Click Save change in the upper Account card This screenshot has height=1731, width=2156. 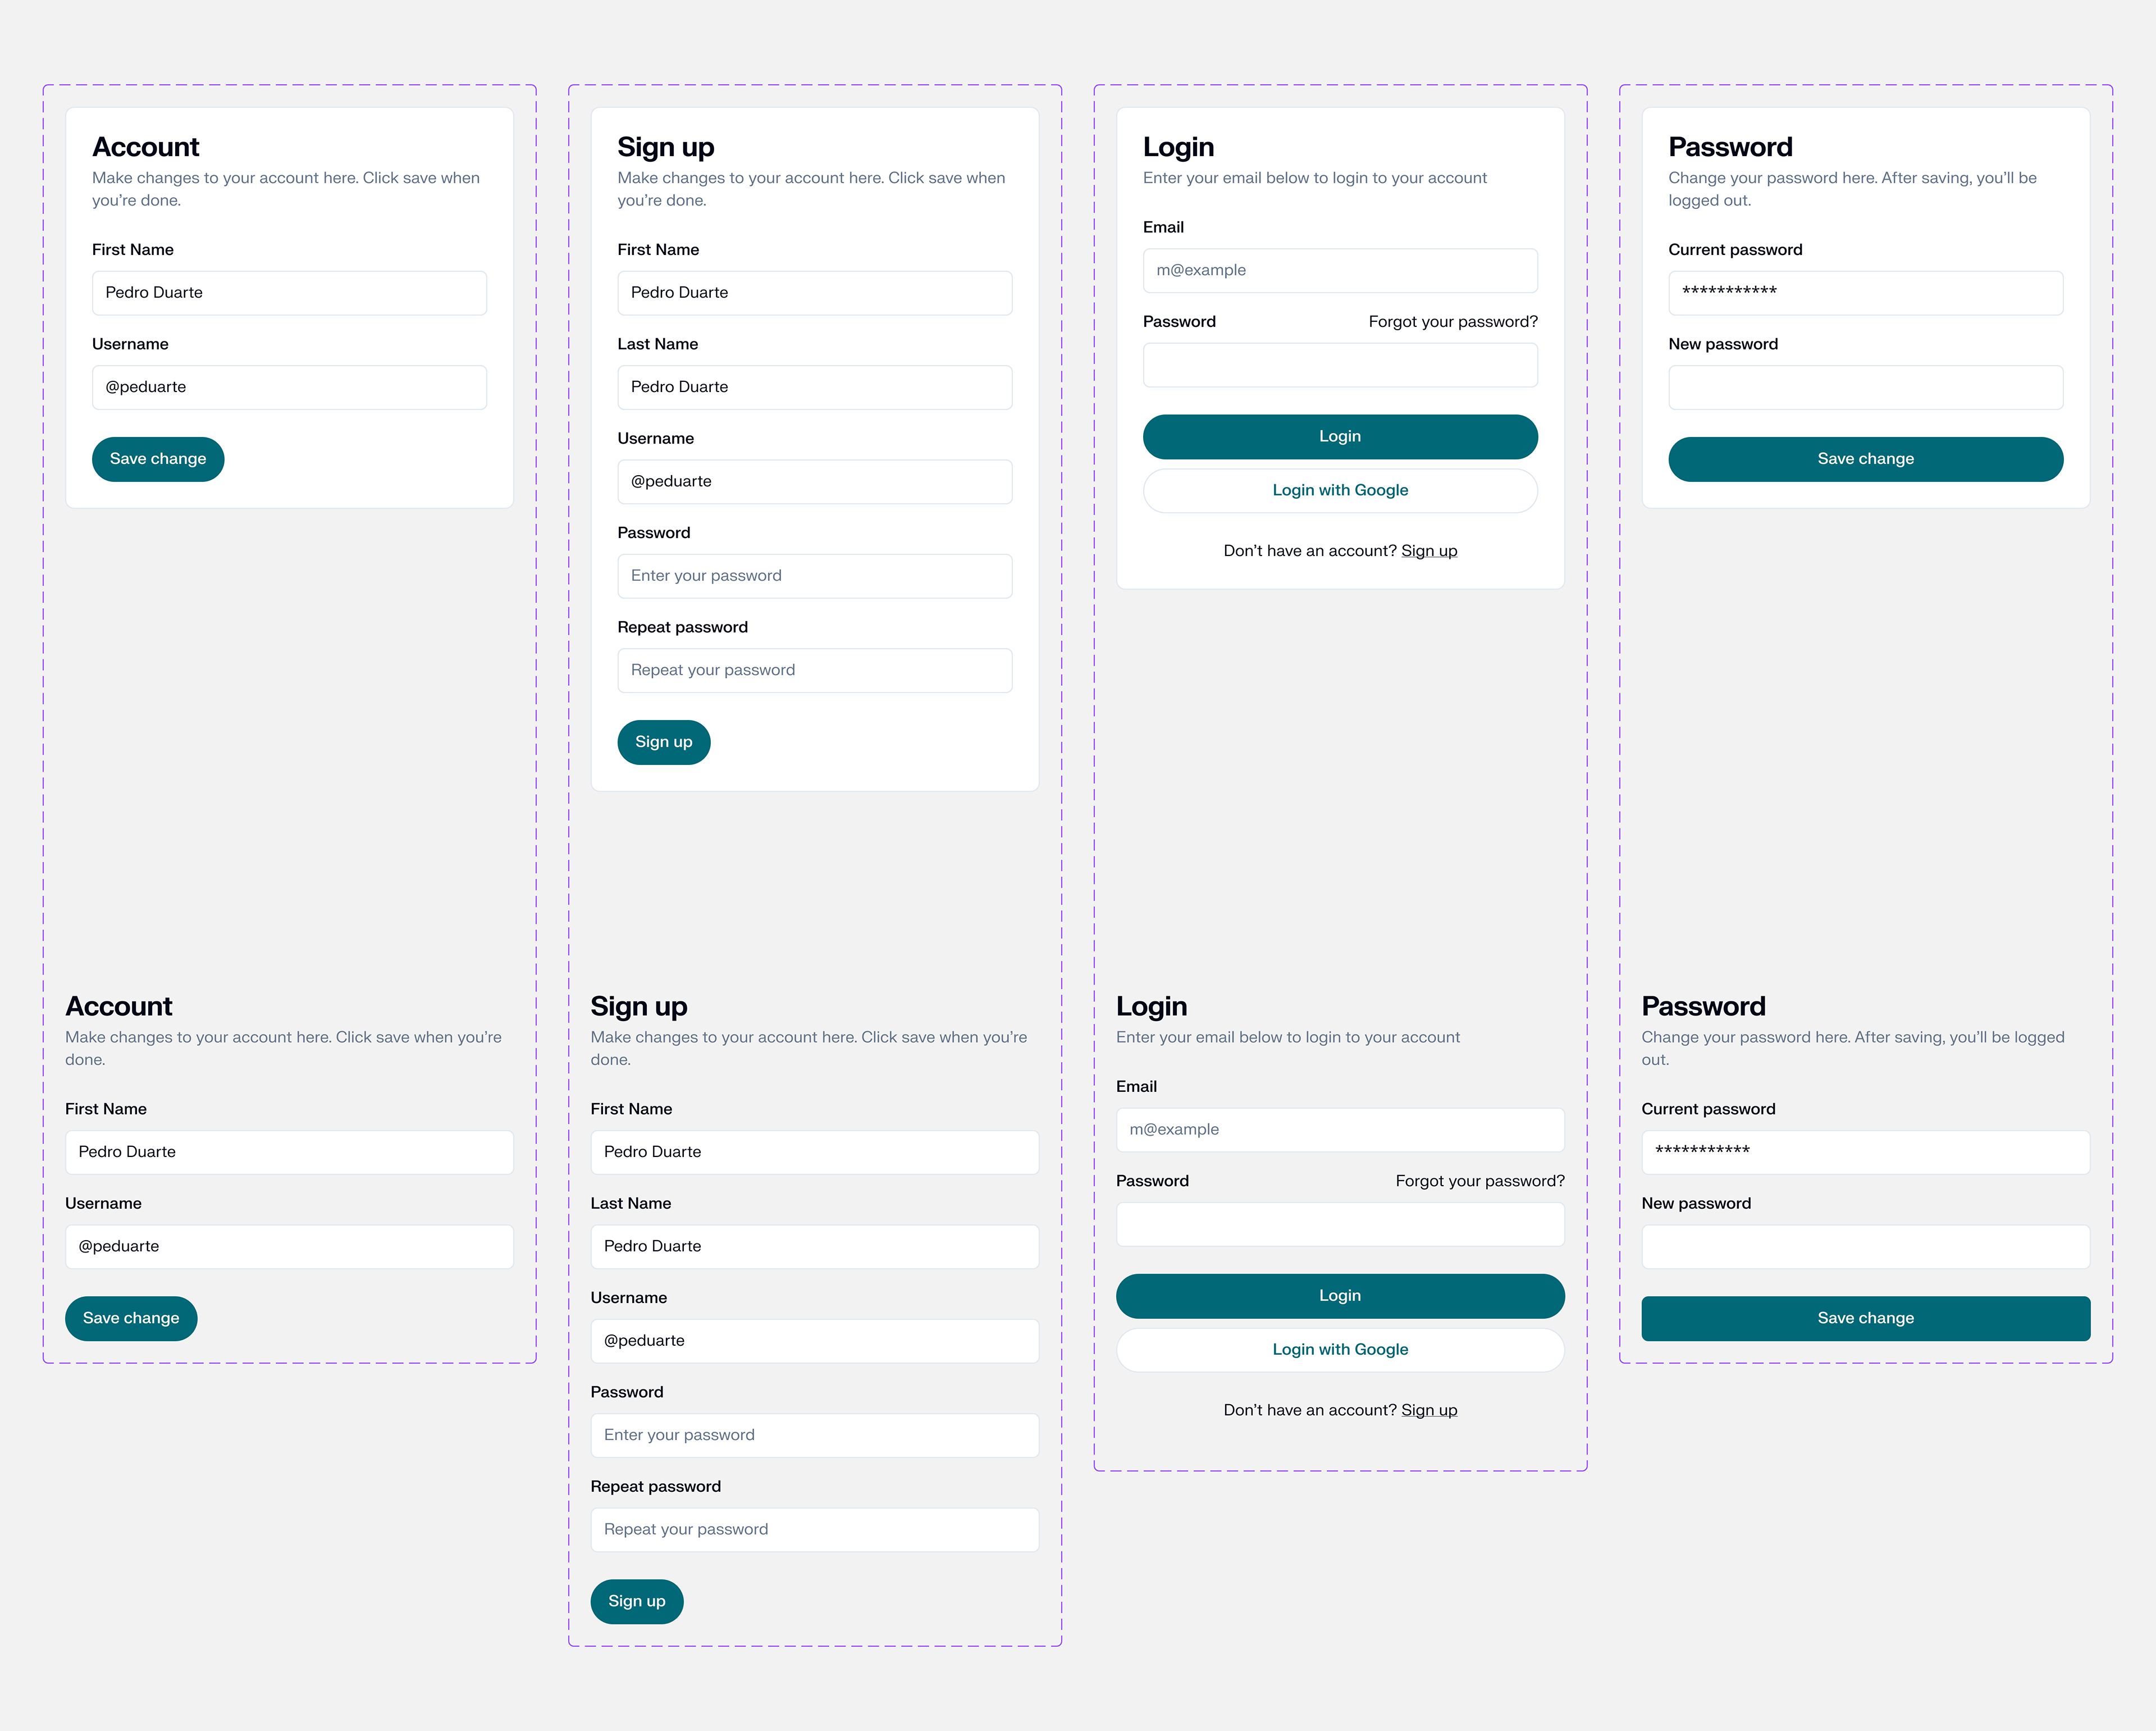(x=158, y=459)
